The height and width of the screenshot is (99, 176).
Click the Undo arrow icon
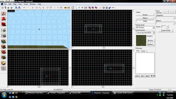tap(24, 8)
